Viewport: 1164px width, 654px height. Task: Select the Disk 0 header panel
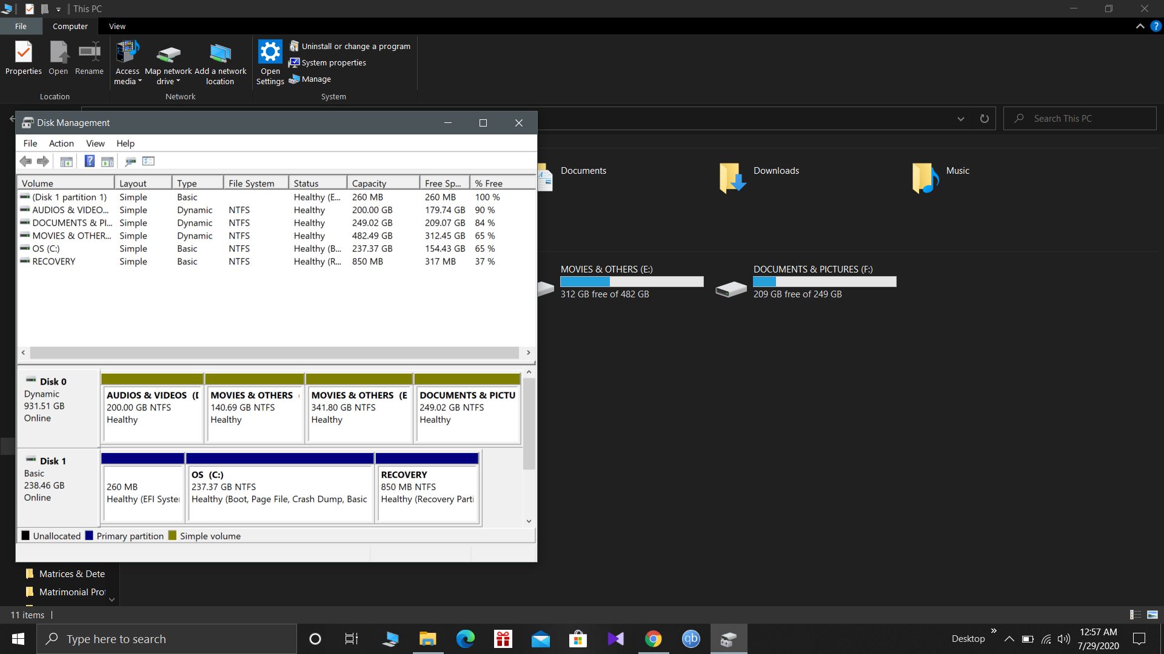58,408
